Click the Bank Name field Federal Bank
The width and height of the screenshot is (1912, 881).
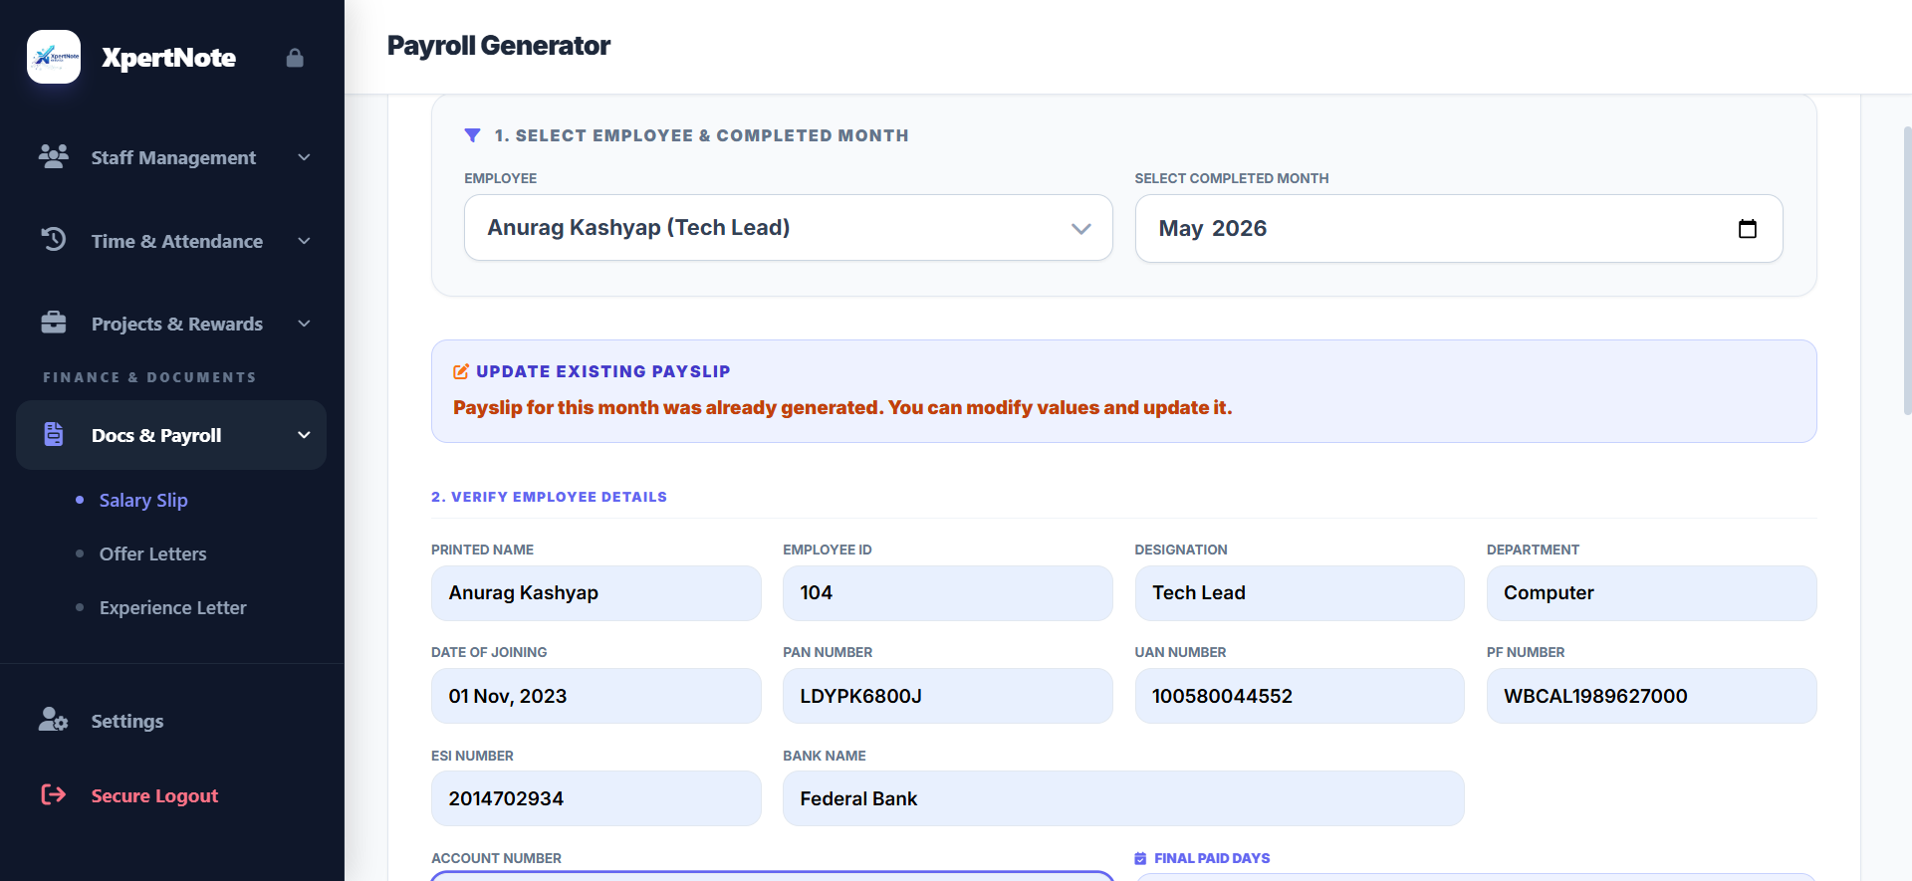(1123, 798)
